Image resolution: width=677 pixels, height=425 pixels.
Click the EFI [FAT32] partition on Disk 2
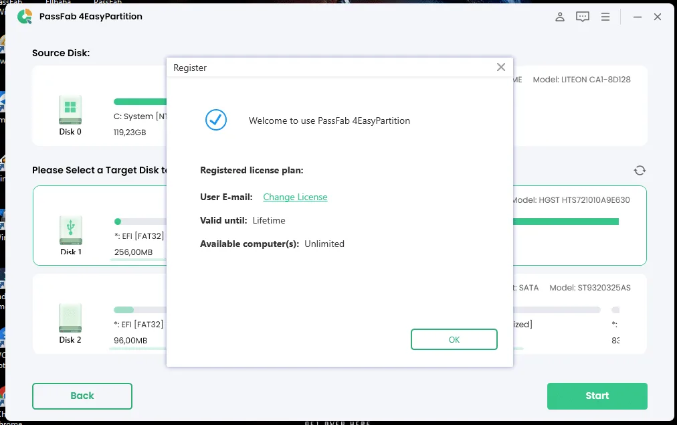138,325
